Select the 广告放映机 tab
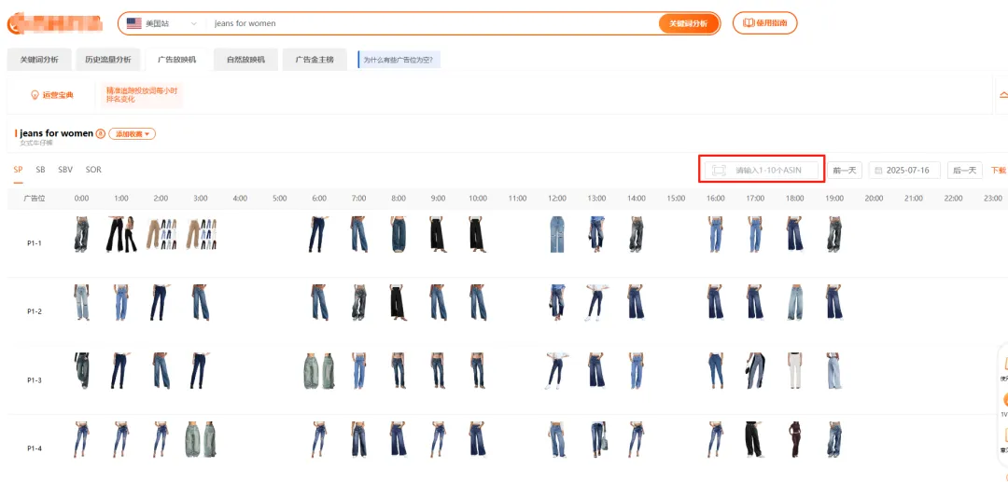This screenshot has width=1008, height=482. (176, 60)
